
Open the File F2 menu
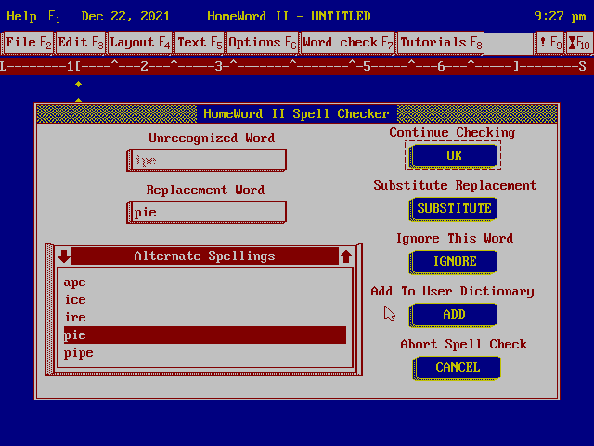(29, 43)
